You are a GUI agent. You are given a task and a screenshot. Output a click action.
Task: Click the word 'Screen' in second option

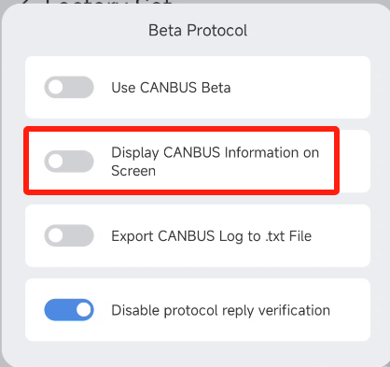[133, 171]
